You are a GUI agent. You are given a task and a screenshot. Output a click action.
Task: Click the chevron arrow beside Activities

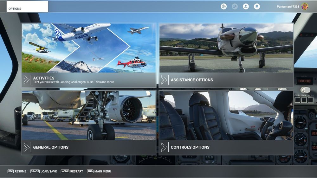(x=27, y=80)
